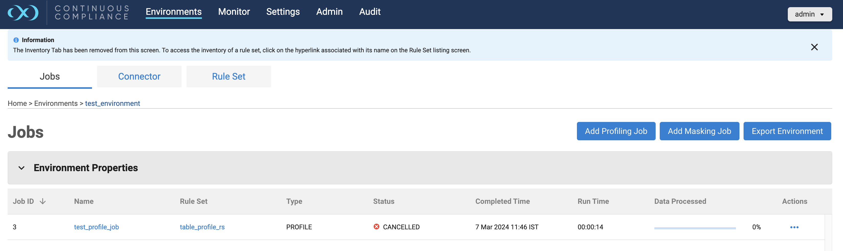Open the three-dot actions menu for job 3
This screenshot has height=251, width=843.
[794, 227]
